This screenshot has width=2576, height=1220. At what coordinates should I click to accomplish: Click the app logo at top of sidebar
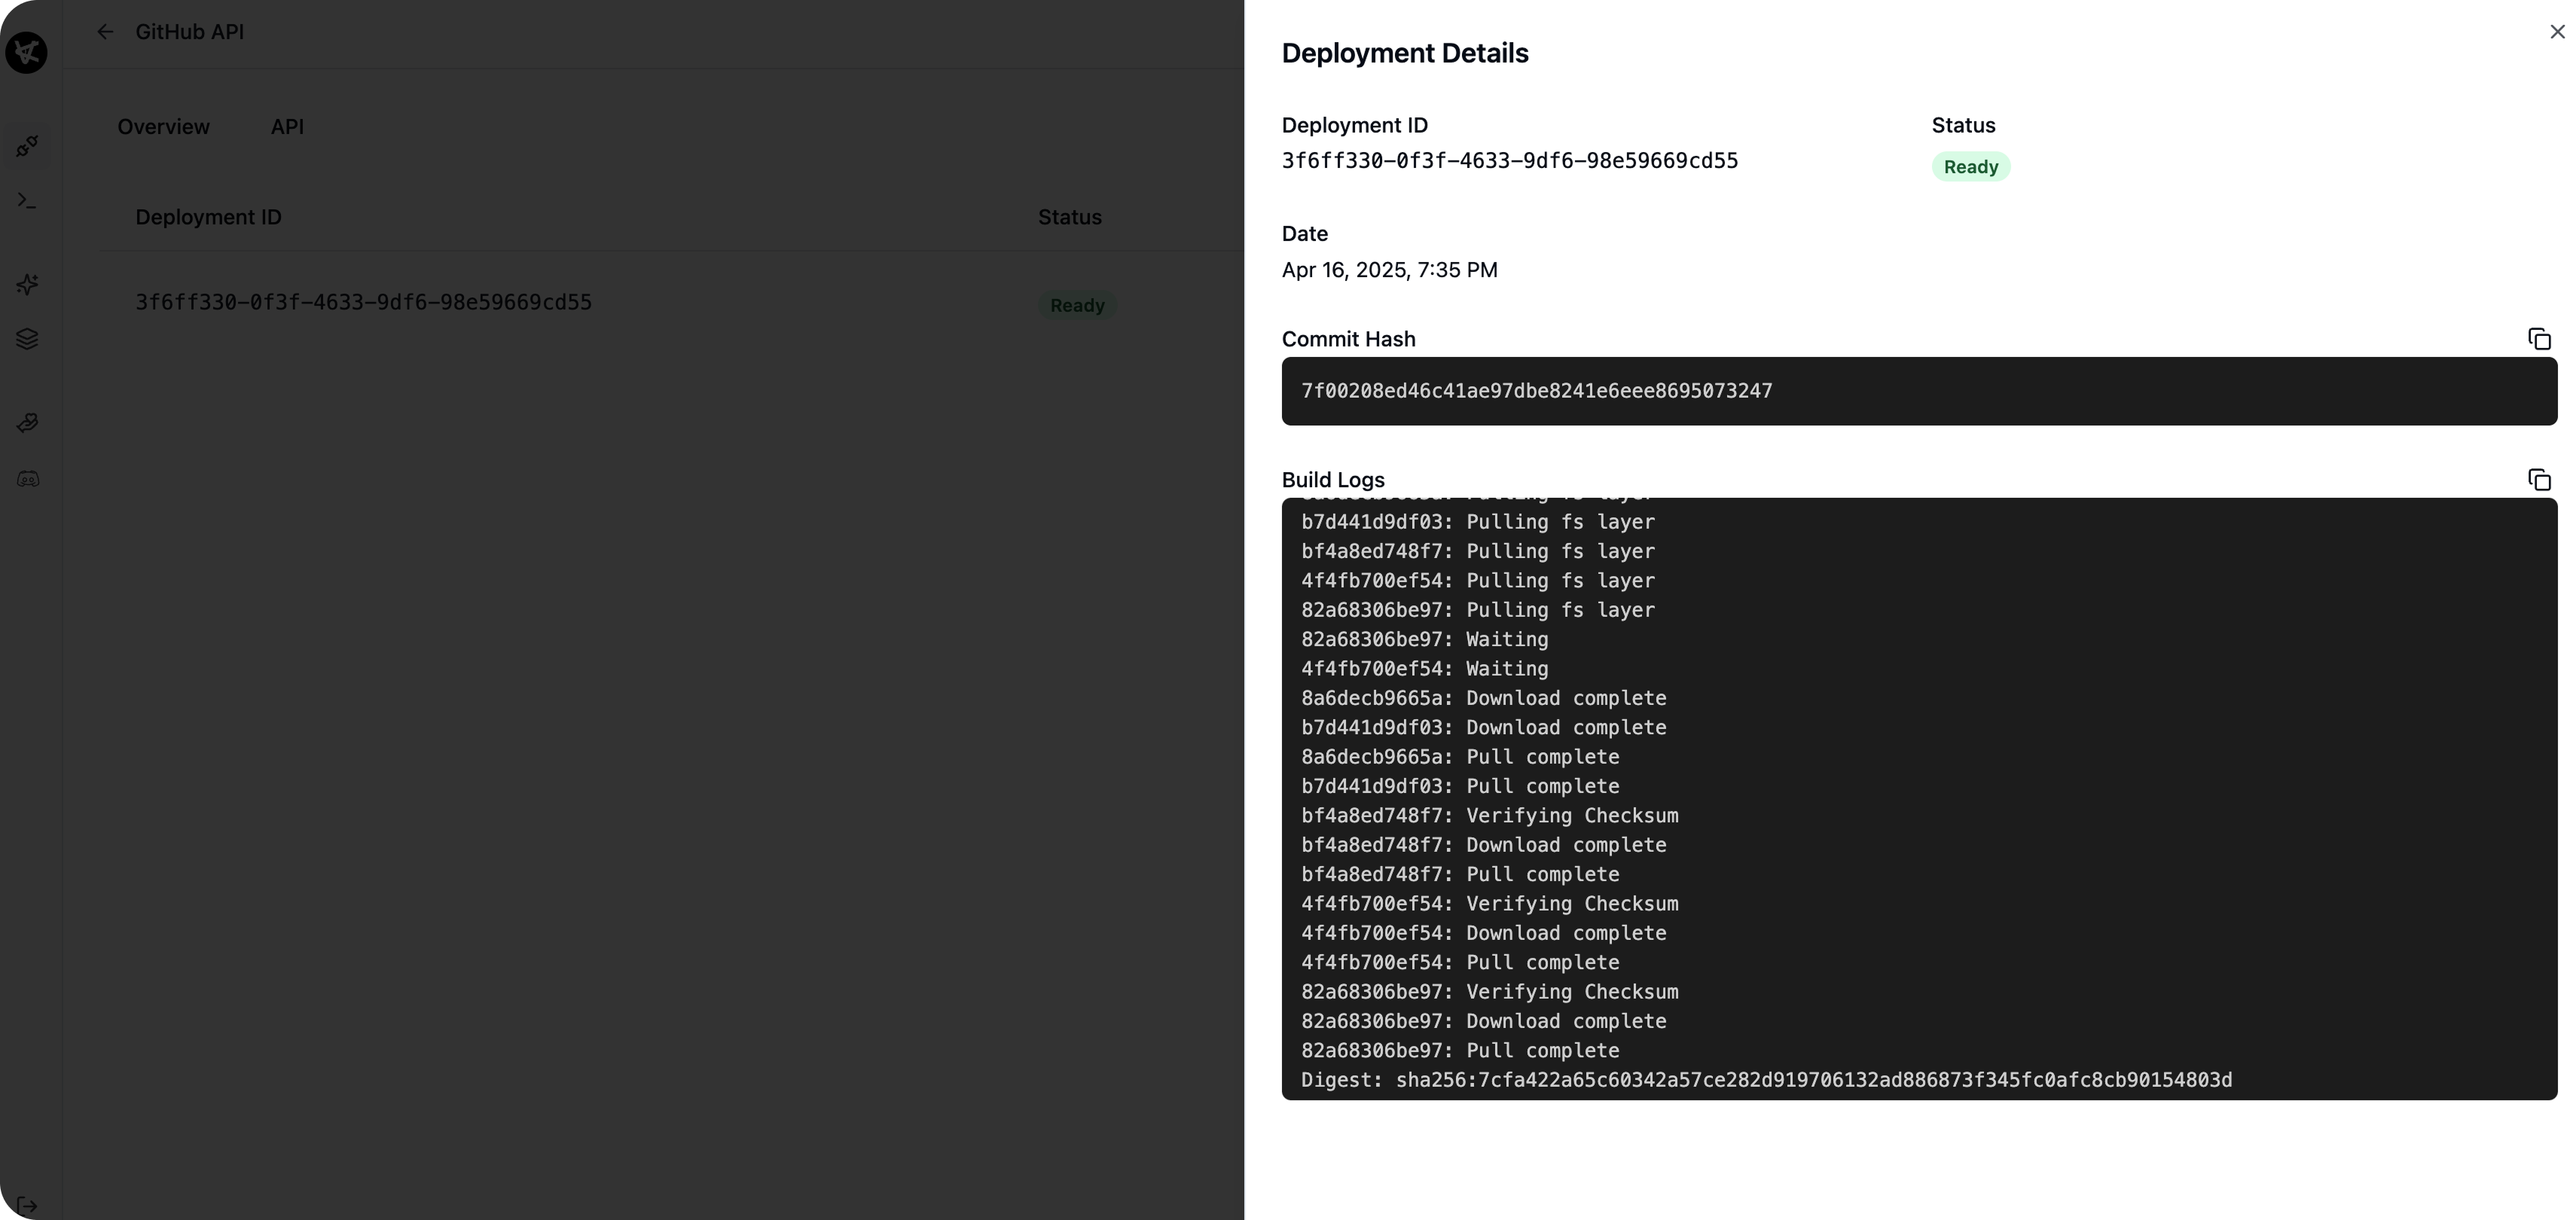(27, 52)
